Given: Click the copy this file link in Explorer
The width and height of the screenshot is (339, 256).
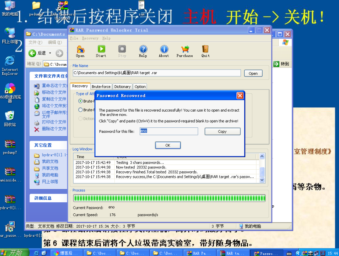Looking at the screenshot, I should (54, 99).
